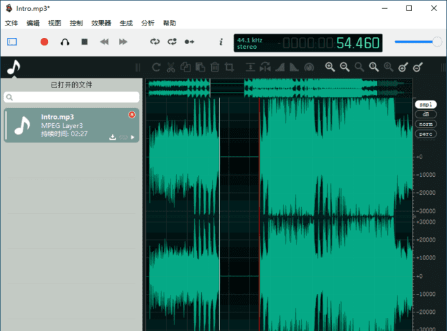447x331 pixels.
Task: Switch vertical scale to norm
Action: 426,124
